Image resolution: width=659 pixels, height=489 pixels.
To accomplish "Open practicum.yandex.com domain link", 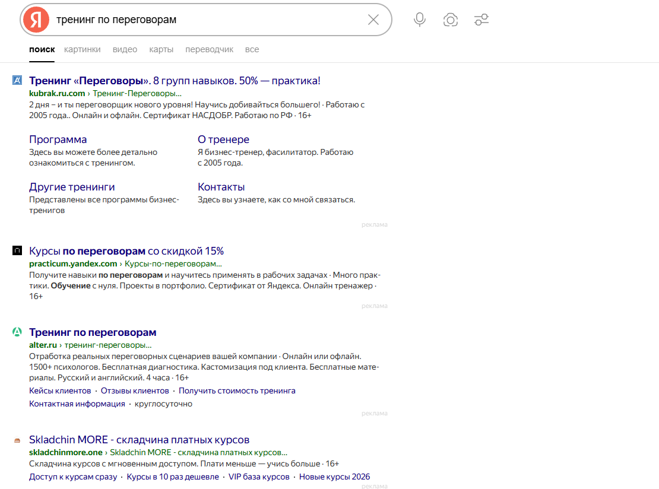I will click(73, 264).
